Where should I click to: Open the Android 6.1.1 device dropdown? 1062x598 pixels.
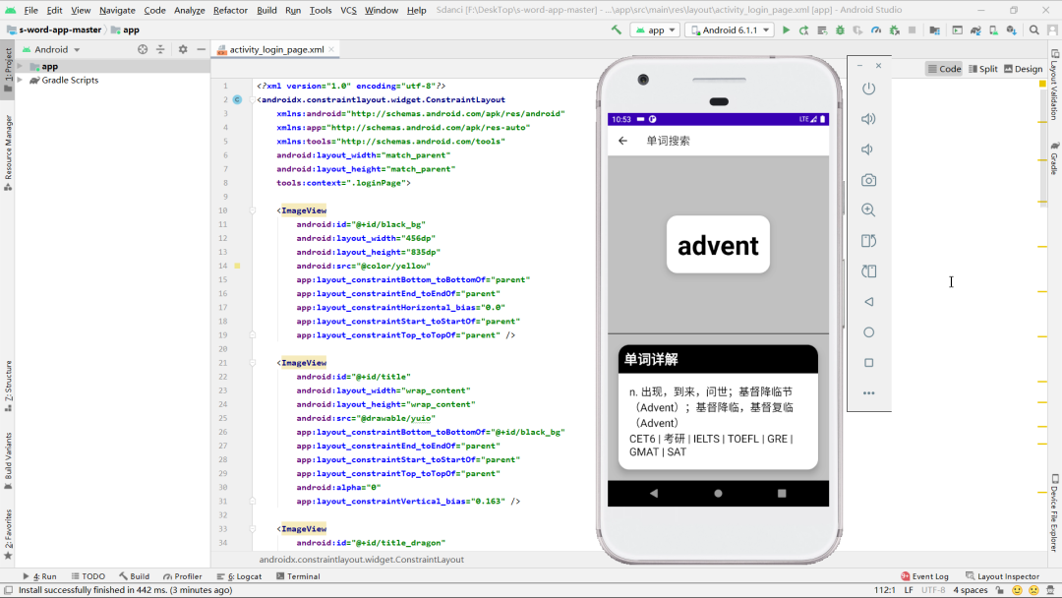click(x=730, y=30)
